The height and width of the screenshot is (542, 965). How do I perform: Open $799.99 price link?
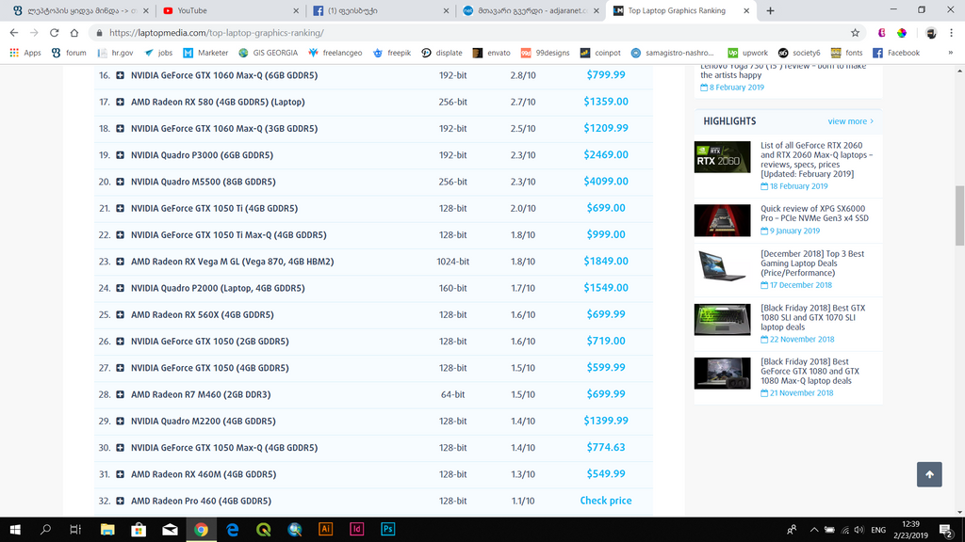tap(606, 75)
